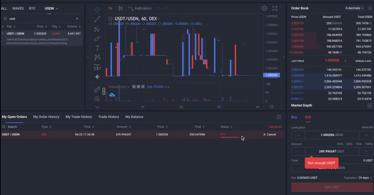374x195 pixels.
Task: Decrease limit price with minus button
Action: point(298,135)
